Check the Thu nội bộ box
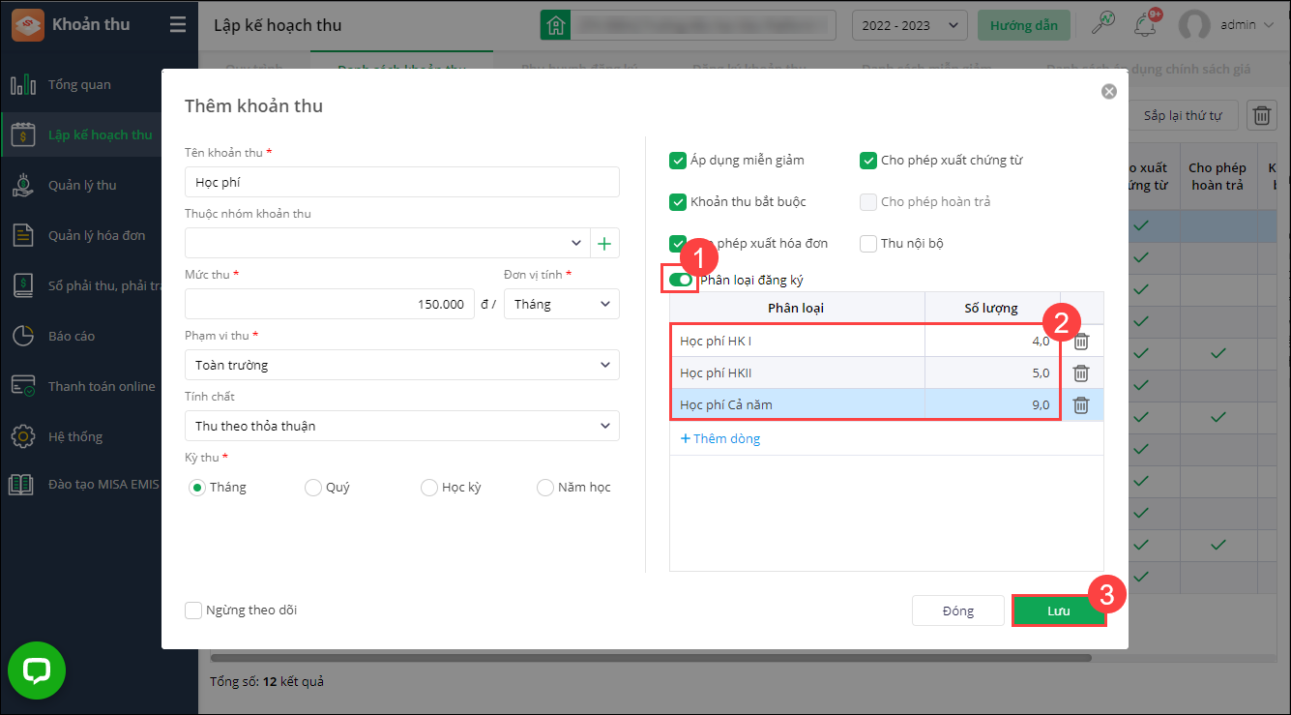This screenshot has width=1291, height=715. pyautogui.click(x=868, y=244)
